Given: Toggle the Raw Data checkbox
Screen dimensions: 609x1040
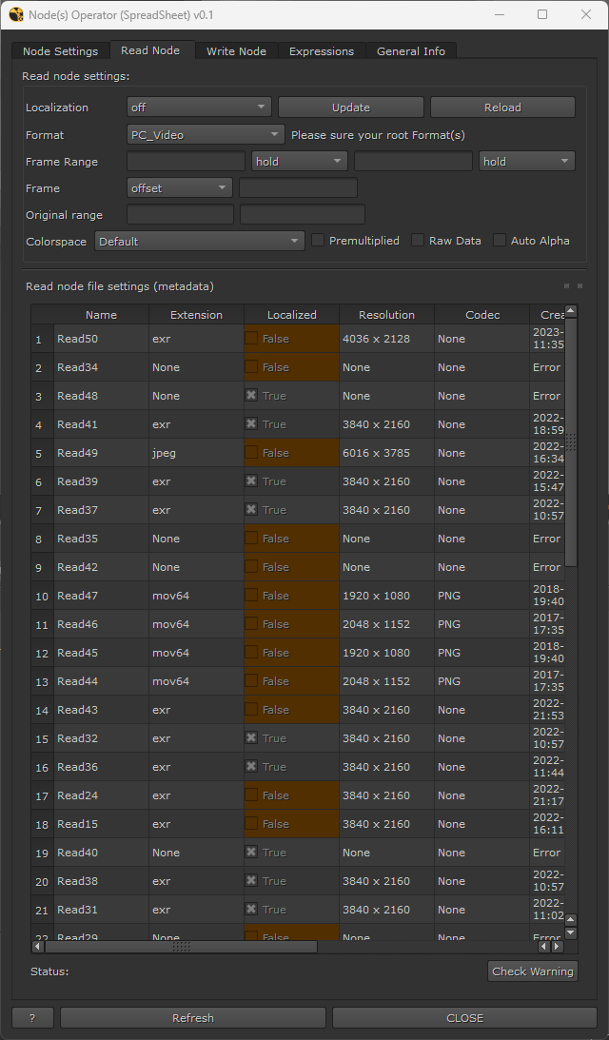Looking at the screenshot, I should pyautogui.click(x=418, y=241).
